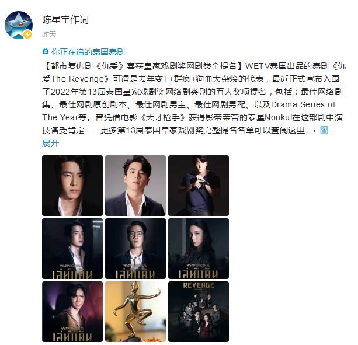Screen dimensions: 358x345
Task: View first WeTV Original character poster
Action: (72, 249)
